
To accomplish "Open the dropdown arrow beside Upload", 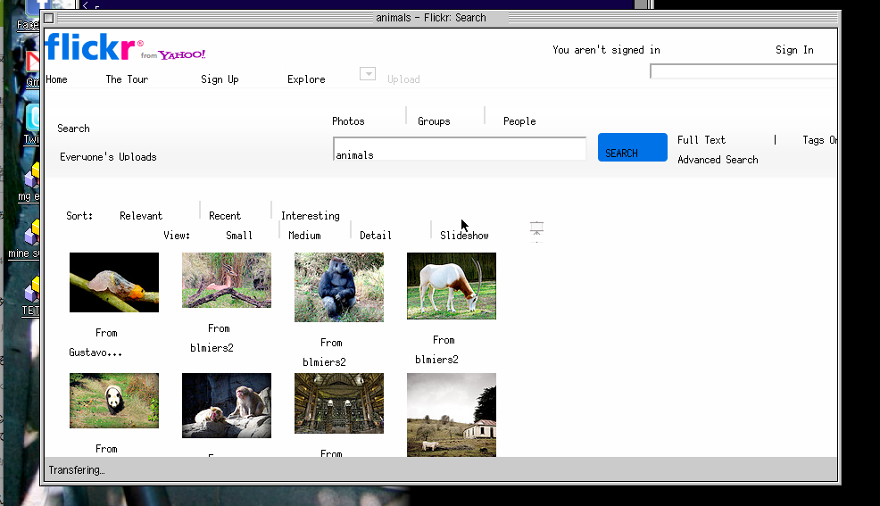I will pyautogui.click(x=368, y=73).
